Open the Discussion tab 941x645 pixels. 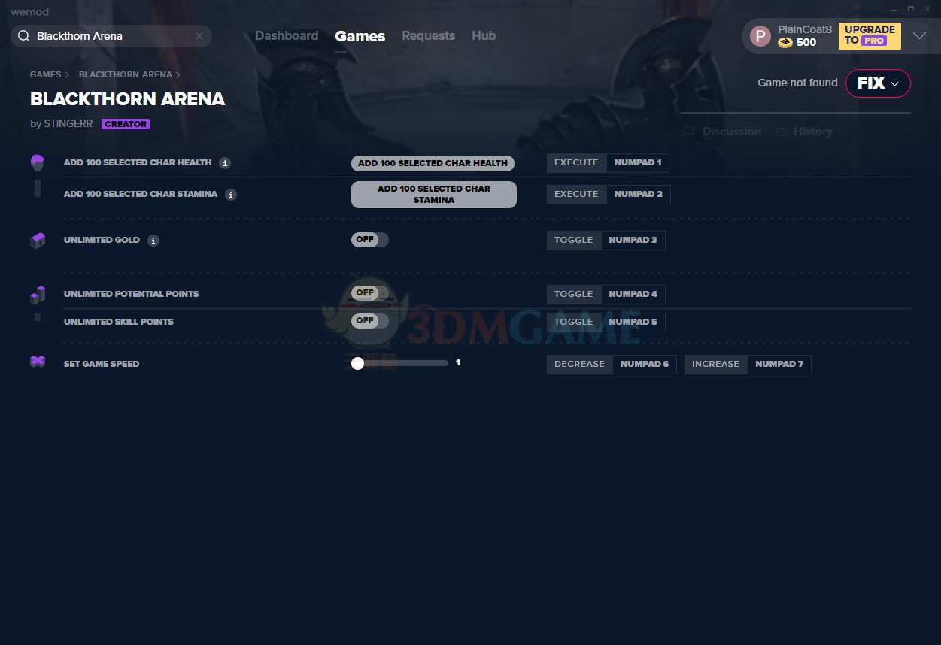[x=722, y=132]
